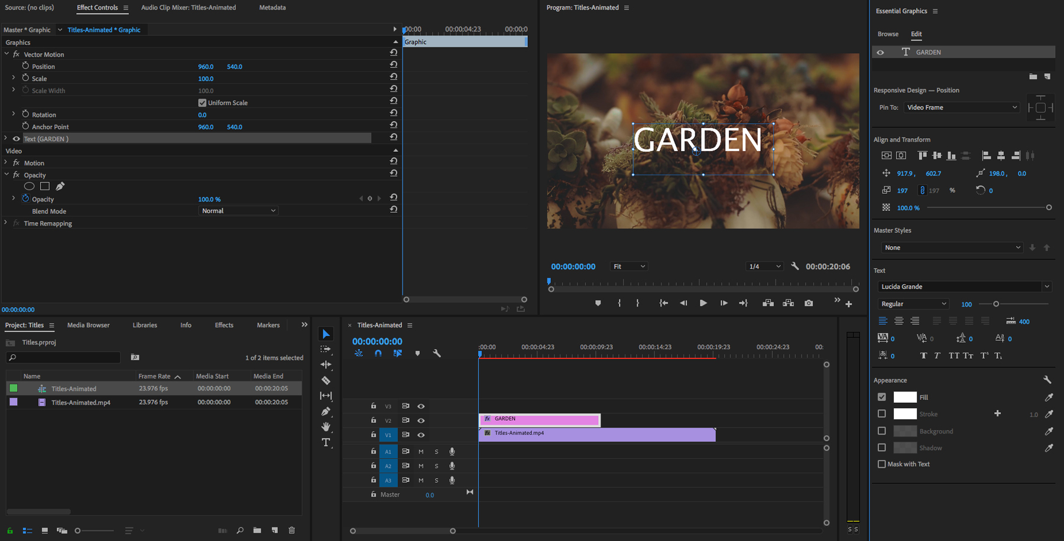Enable the Mask with Text checkbox
The image size is (1064, 541).
(x=881, y=464)
